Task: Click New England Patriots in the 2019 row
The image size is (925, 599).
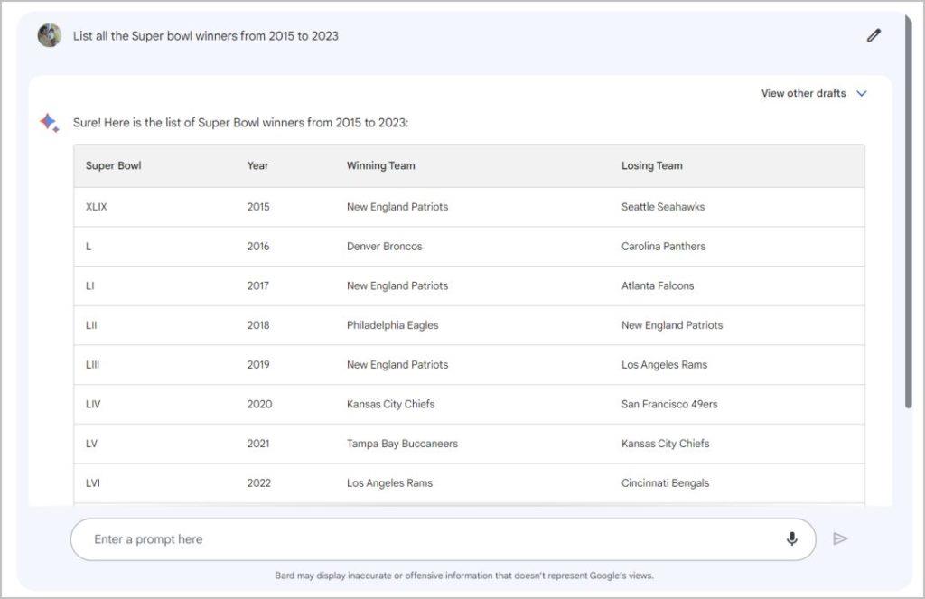Action: (x=397, y=365)
